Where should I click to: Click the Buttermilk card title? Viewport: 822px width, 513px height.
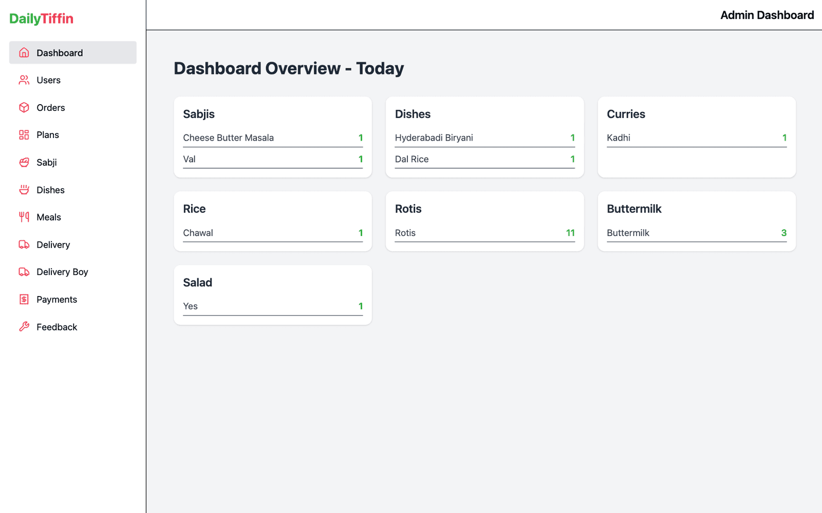634,209
